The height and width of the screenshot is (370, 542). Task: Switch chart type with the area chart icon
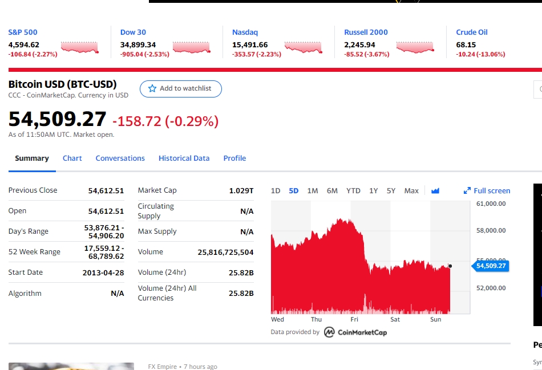[435, 190]
